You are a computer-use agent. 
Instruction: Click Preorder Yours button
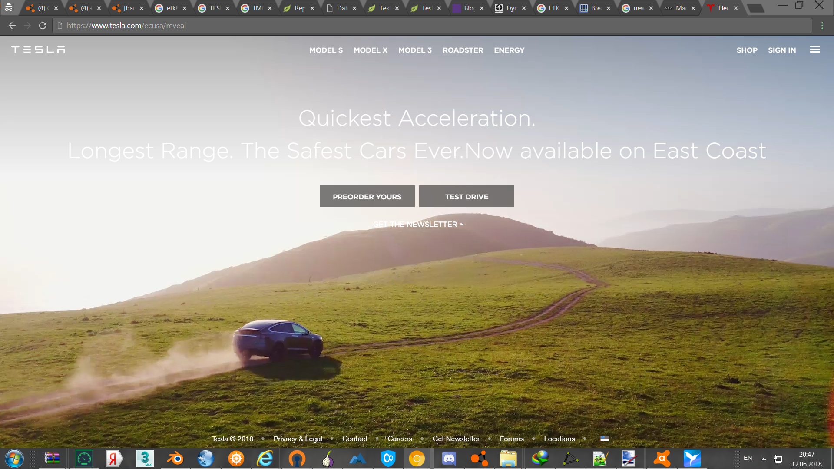[x=367, y=196]
